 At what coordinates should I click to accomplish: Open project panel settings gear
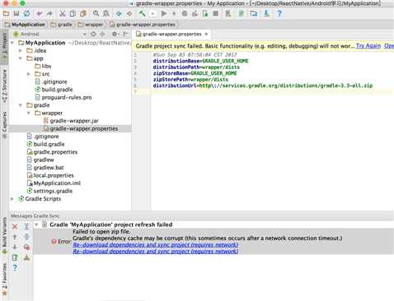pos(115,34)
